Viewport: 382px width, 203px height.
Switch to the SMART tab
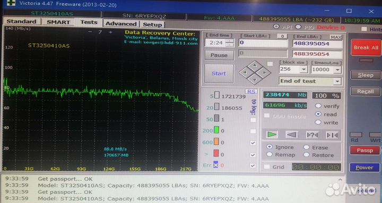click(x=58, y=22)
